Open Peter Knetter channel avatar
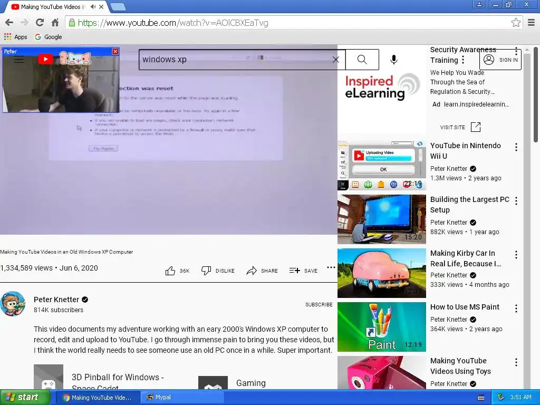This screenshot has height=405, width=540. [13, 304]
